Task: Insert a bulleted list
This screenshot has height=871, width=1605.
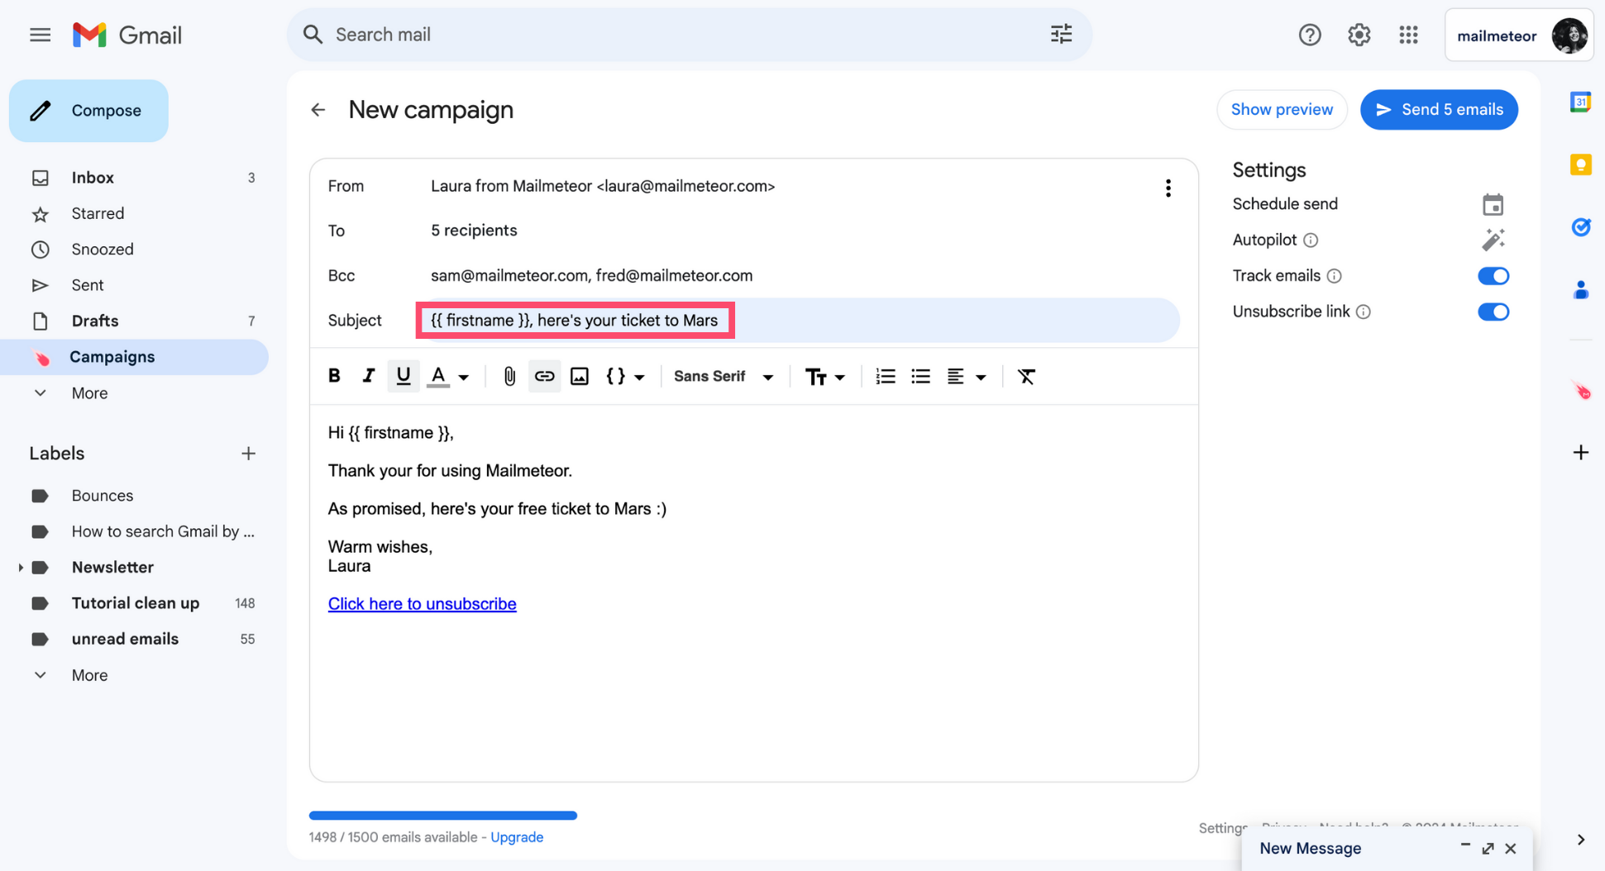Action: point(920,376)
